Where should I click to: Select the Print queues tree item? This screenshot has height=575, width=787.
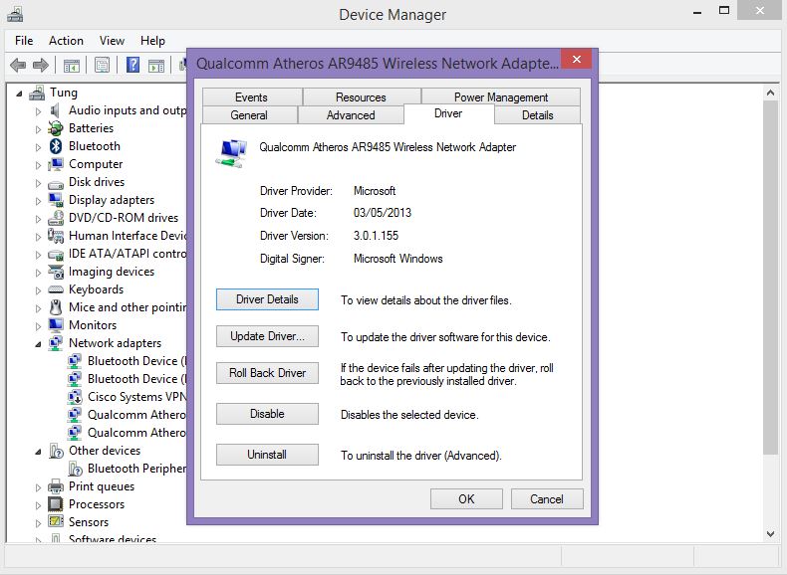tap(102, 486)
